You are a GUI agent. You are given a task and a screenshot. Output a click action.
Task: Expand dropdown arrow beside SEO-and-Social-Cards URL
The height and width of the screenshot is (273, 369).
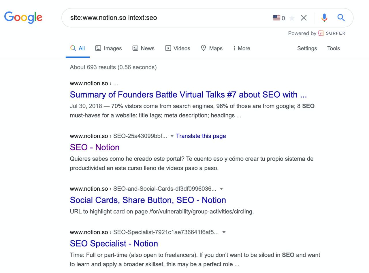tap(221, 189)
